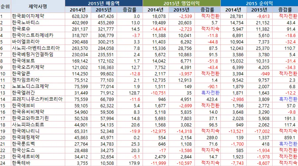Screen dimensions: 298x166
Task: Click the 한국노바티스 company cell
Action: (25, 22)
